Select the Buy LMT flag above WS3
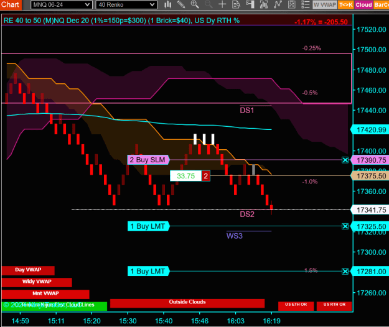 tap(148, 226)
